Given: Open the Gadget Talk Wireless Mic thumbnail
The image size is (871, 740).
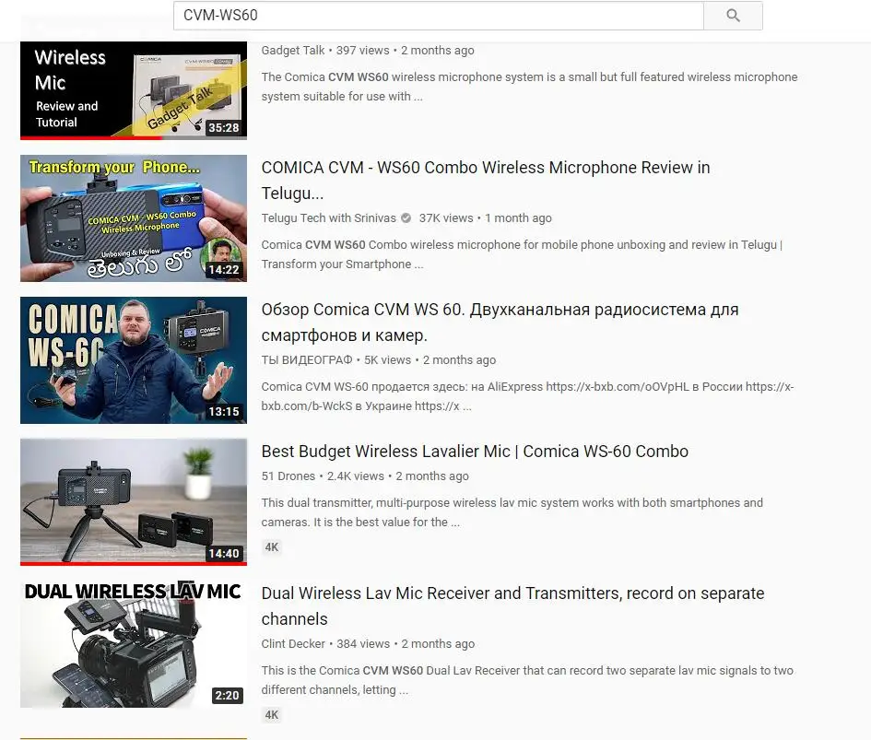Looking at the screenshot, I should click(x=134, y=90).
